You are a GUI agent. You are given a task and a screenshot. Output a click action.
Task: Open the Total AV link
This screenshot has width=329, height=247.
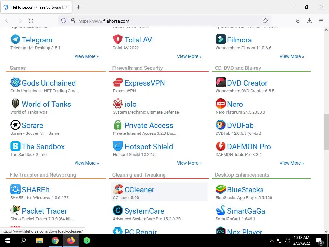click(x=138, y=40)
